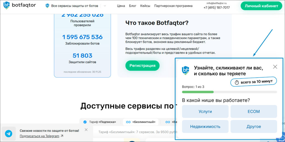
Task: Open "Все сервисы защиты от ботов" menu
Action: [75, 6]
